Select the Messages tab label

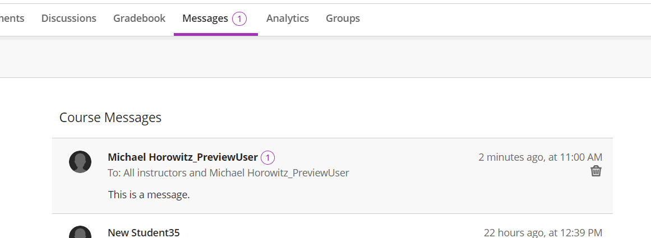[x=205, y=18]
